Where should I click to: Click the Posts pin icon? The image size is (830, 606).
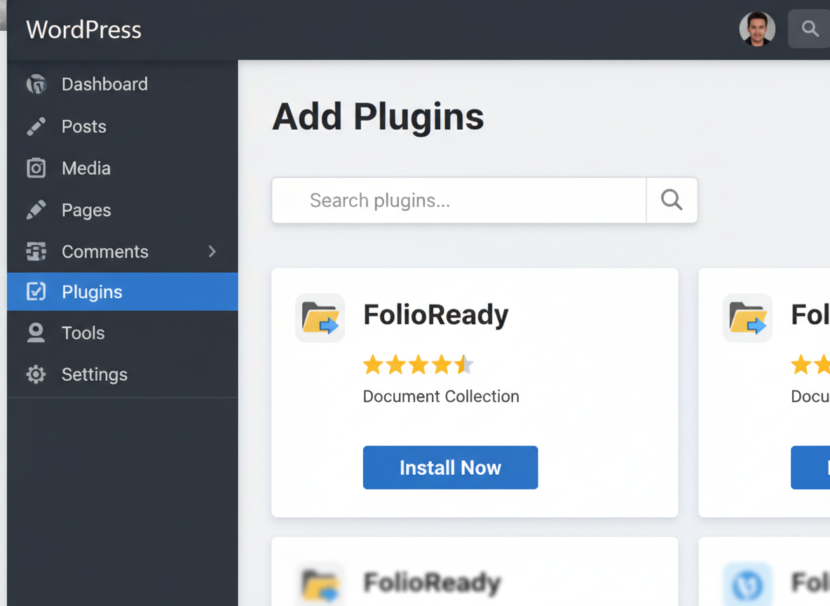(36, 127)
